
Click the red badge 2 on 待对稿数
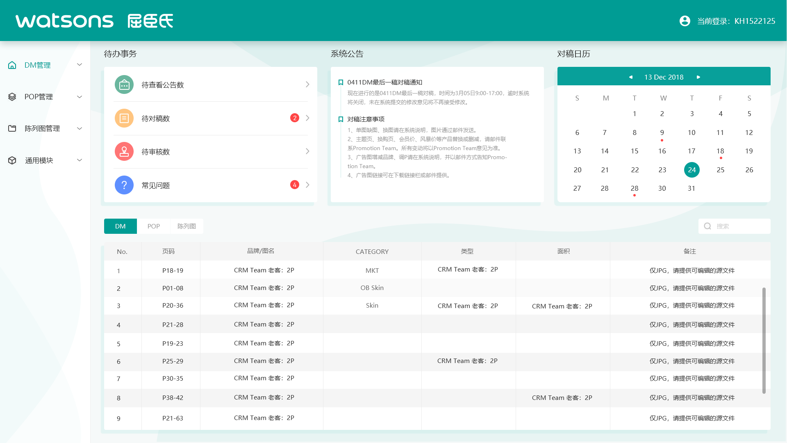pyautogui.click(x=295, y=118)
